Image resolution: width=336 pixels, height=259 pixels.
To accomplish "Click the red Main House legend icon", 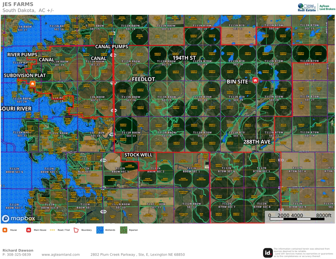I will 29,230.
